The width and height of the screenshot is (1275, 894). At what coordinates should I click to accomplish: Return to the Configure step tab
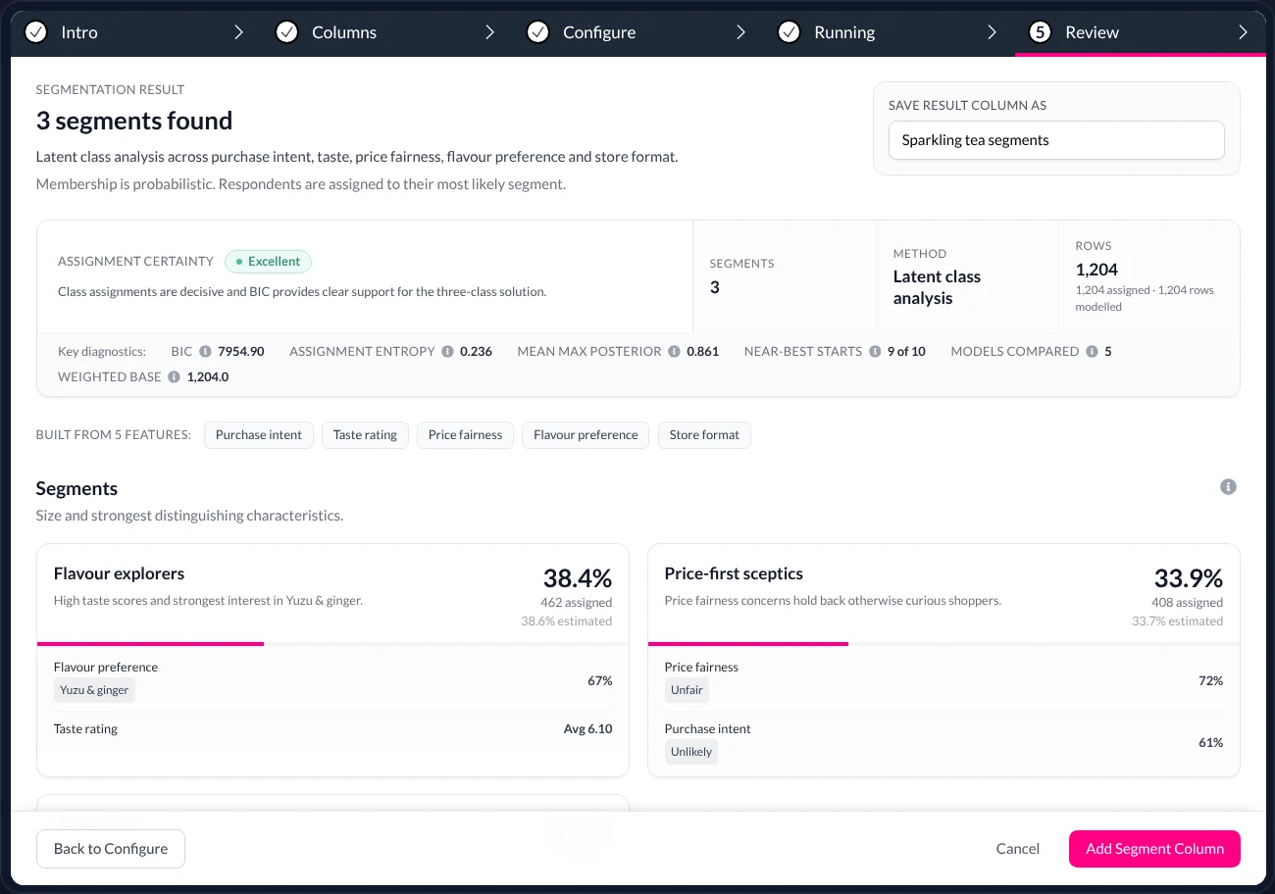click(637, 32)
